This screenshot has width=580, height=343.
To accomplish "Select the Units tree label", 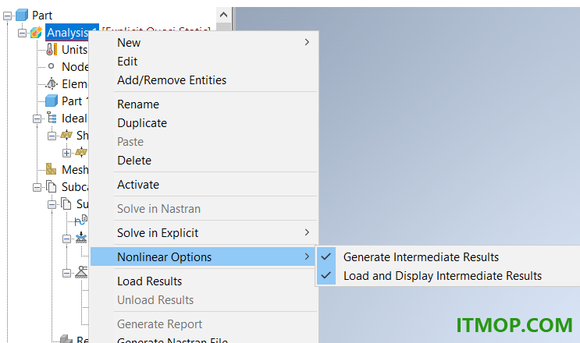I will tap(74, 49).
